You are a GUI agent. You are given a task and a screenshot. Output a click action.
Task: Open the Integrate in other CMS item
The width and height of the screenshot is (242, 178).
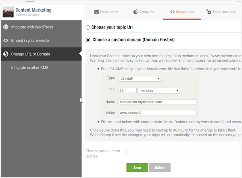coord(30,68)
